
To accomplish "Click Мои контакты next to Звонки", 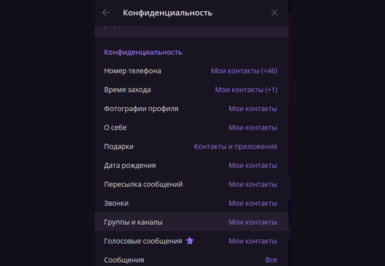I will pos(253,203).
